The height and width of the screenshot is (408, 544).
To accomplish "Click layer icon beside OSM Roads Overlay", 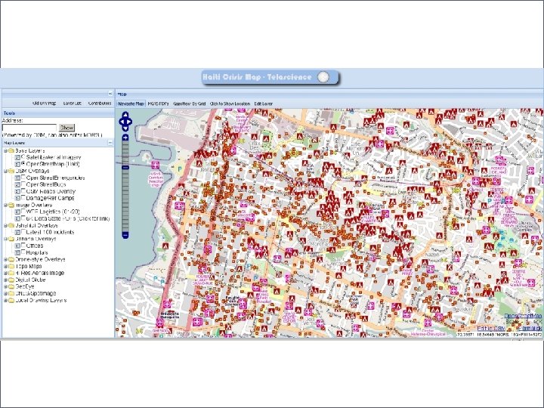I will (x=17, y=191).
